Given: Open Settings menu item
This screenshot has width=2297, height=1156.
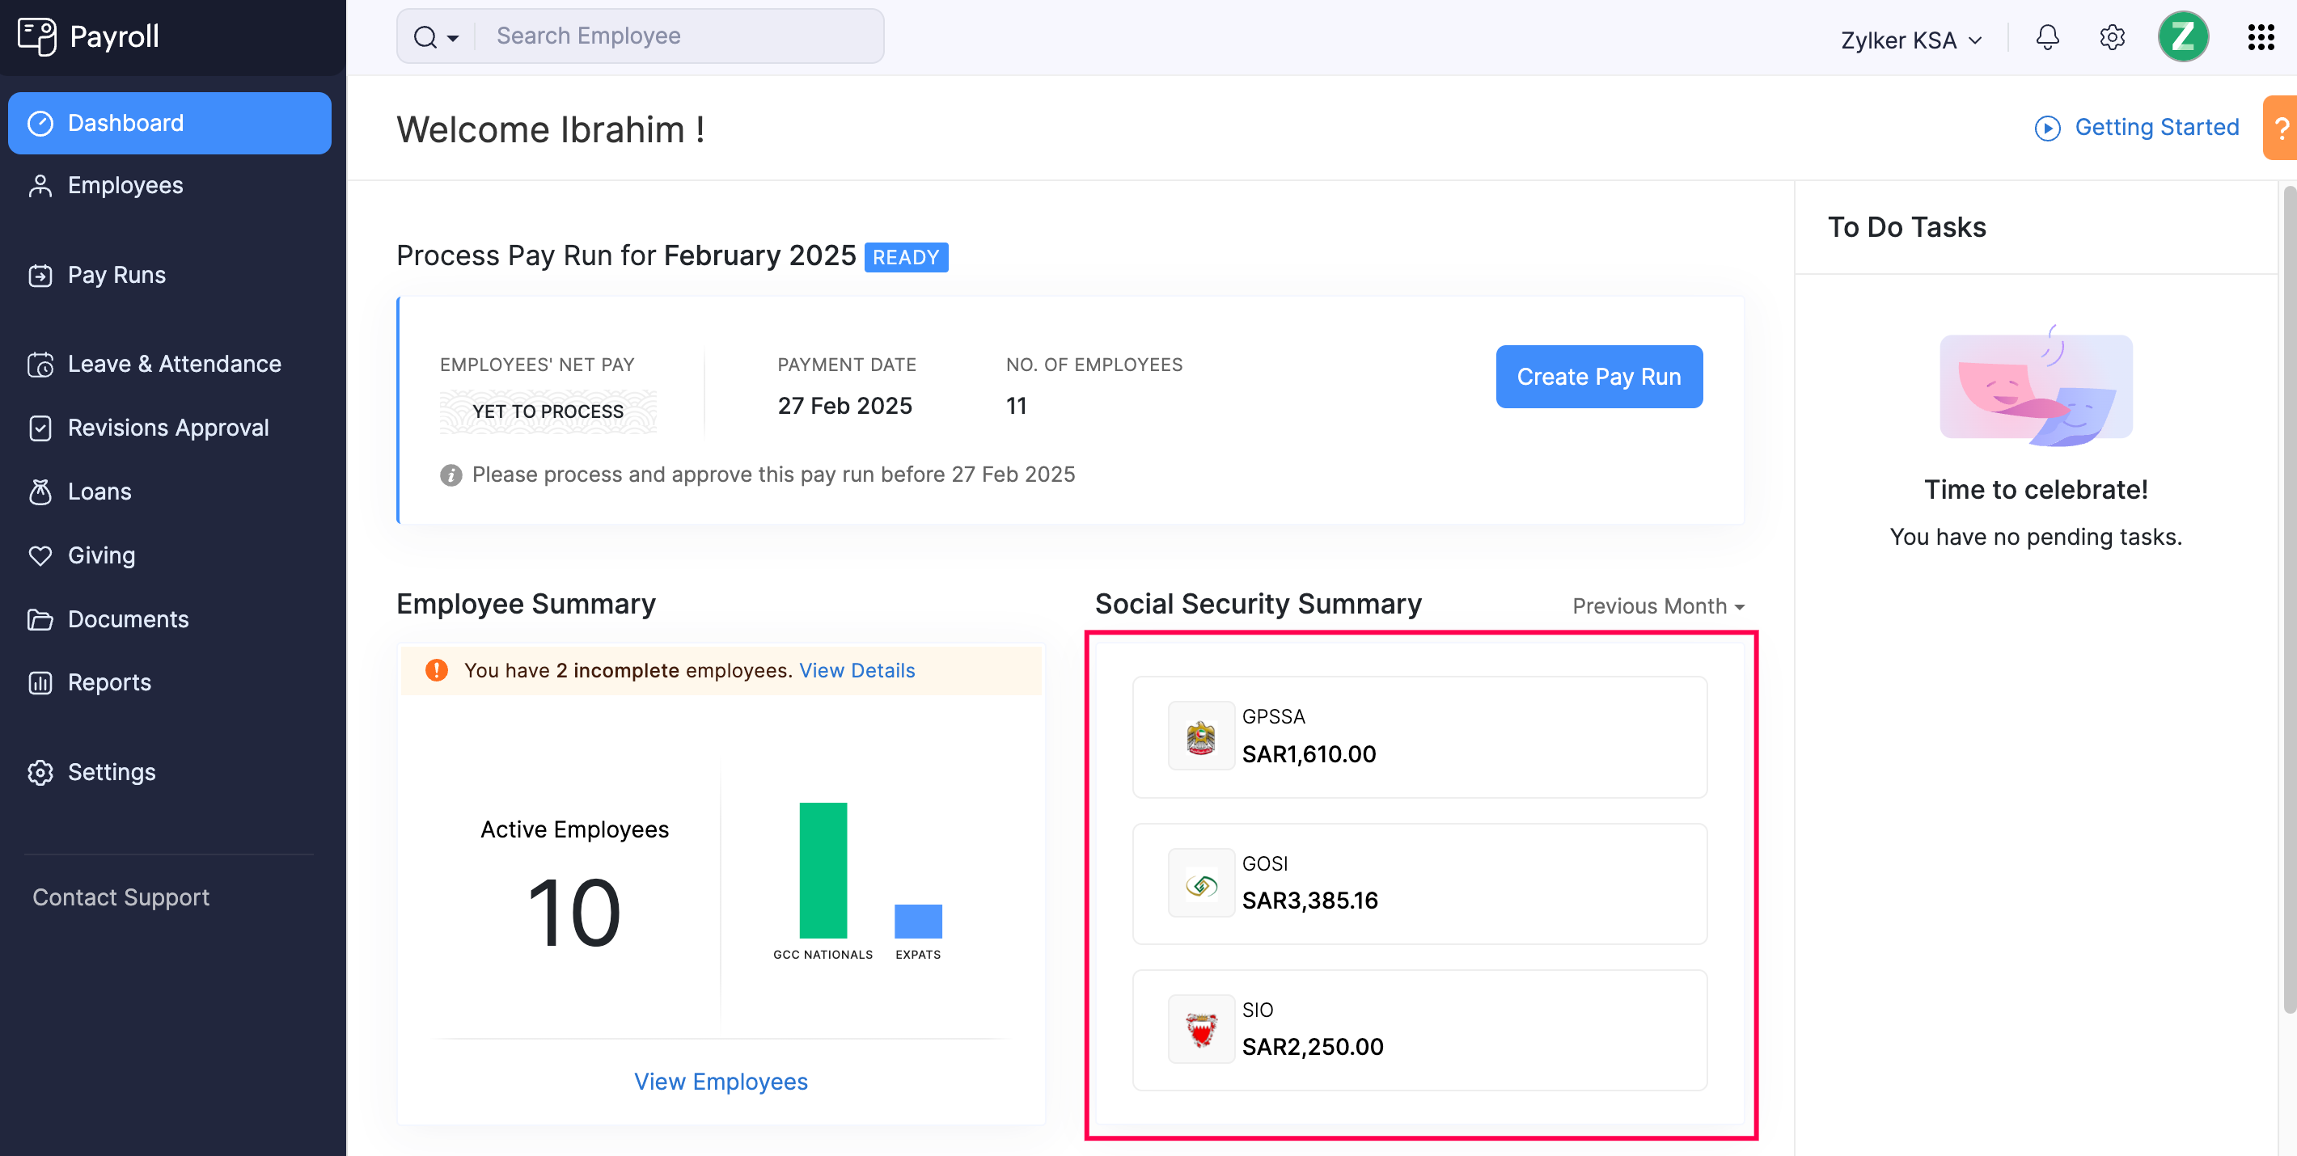Looking at the screenshot, I should [111, 771].
